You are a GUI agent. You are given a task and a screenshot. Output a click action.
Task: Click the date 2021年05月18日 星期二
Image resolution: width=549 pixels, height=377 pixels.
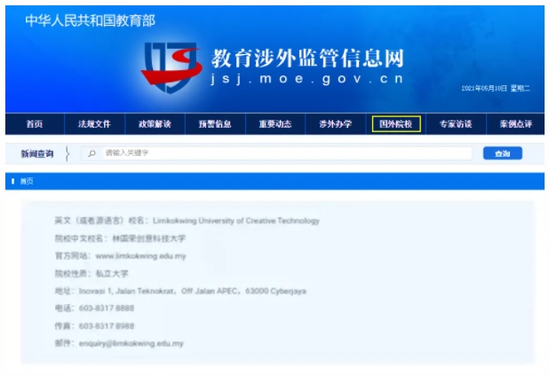click(496, 88)
